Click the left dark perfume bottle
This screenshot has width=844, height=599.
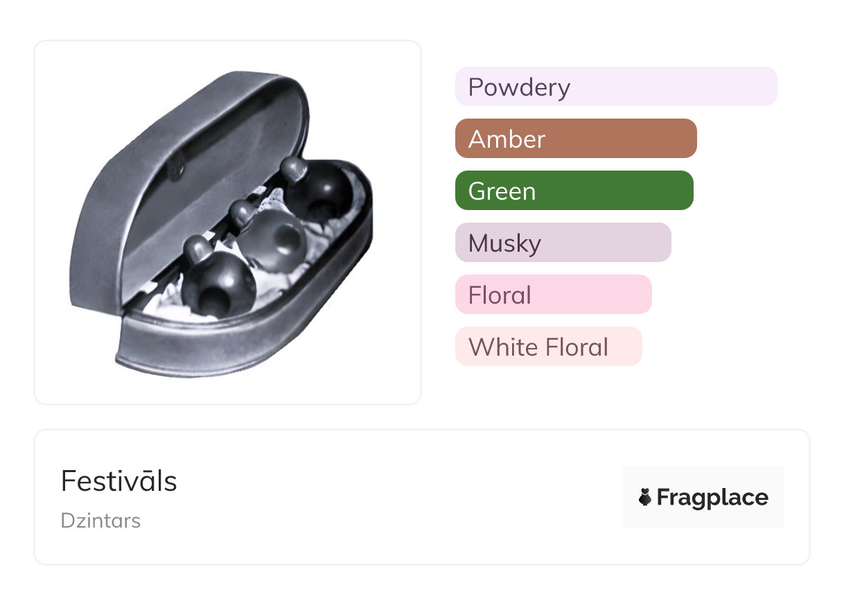click(217, 287)
